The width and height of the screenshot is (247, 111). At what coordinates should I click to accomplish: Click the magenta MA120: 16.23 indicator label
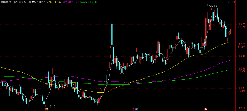click(x=71, y=2)
